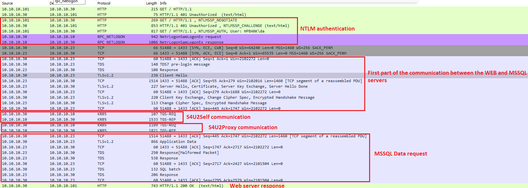Select the NTLMSSP_NEGOTIATE packet row
The image size is (528, 188).
pyautogui.click(x=198, y=20)
